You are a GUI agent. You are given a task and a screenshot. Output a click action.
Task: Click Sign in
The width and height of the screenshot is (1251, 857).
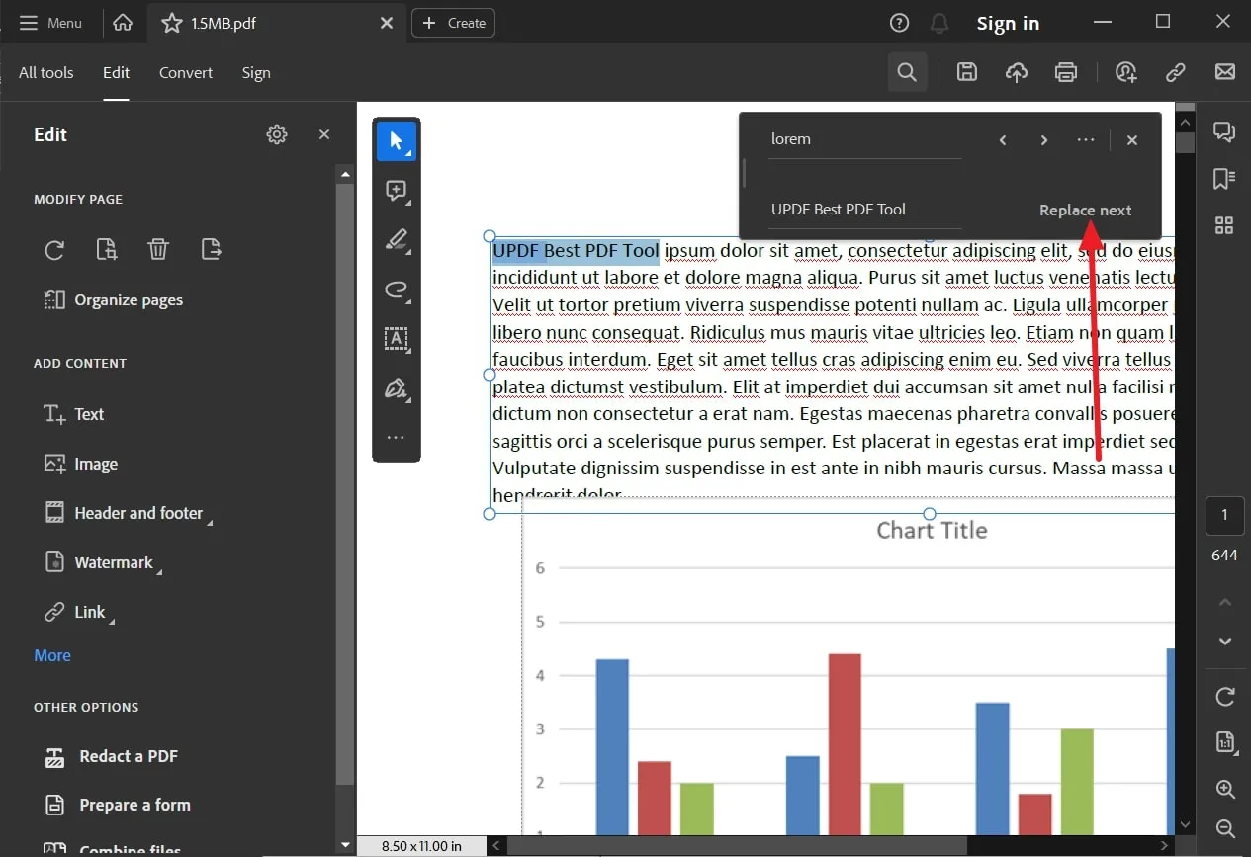(x=1008, y=24)
